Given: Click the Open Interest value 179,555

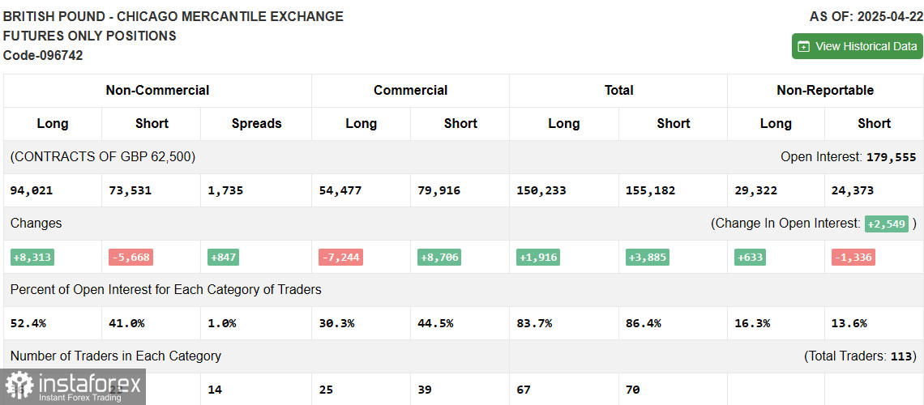Looking at the screenshot, I should point(891,157).
